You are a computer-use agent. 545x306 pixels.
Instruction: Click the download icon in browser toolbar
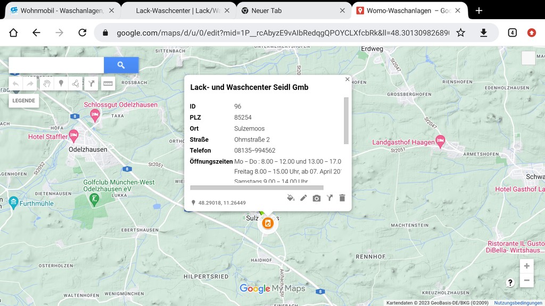point(483,32)
